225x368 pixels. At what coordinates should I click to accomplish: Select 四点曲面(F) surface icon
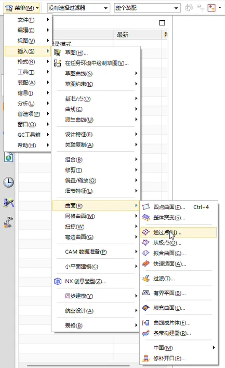tap(146, 207)
